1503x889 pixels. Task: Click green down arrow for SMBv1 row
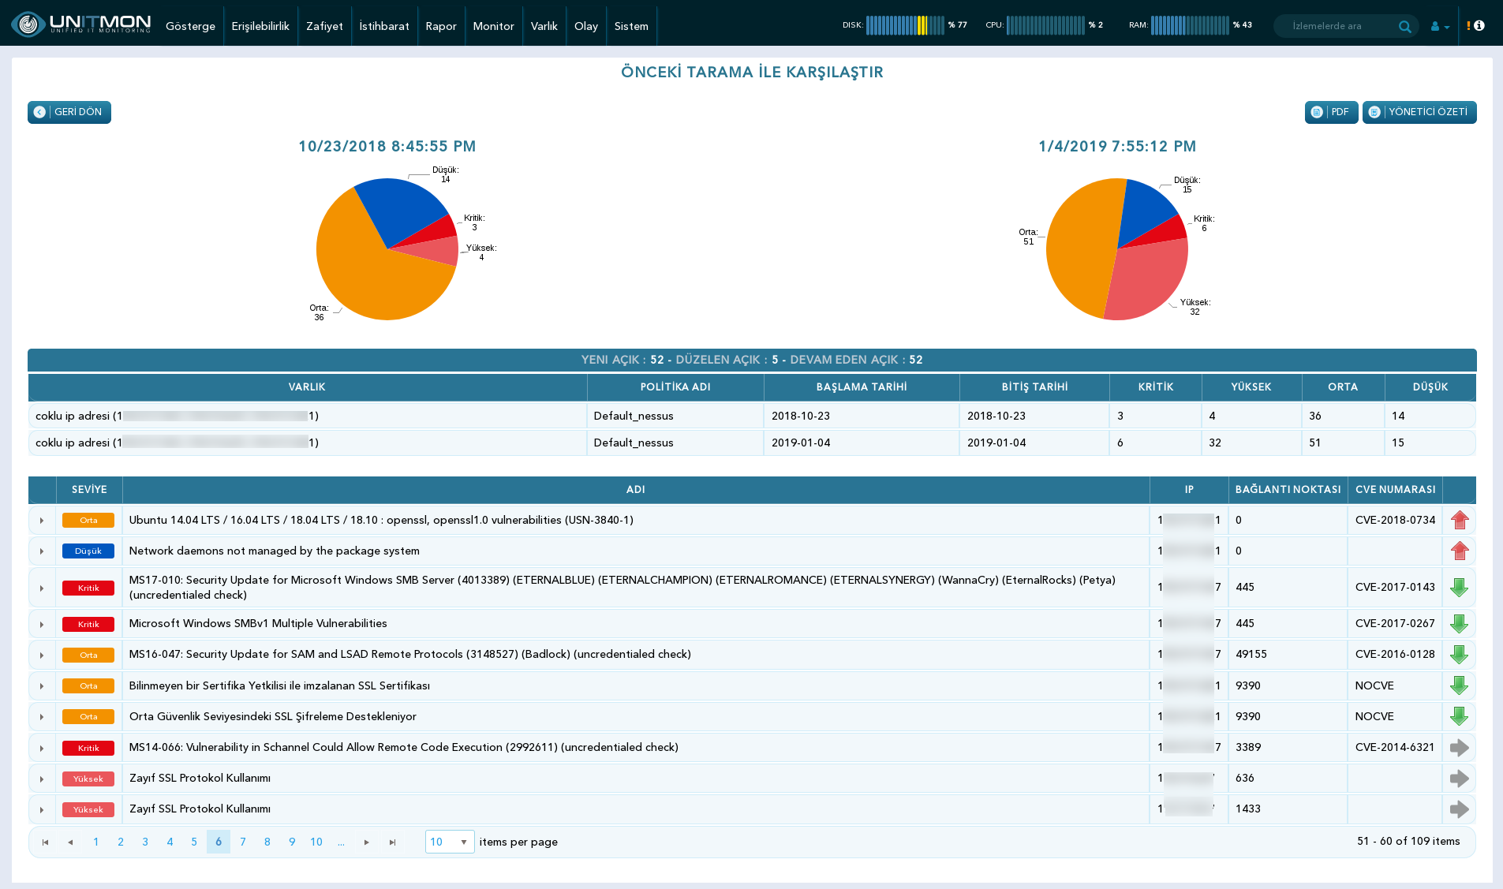[x=1459, y=623]
